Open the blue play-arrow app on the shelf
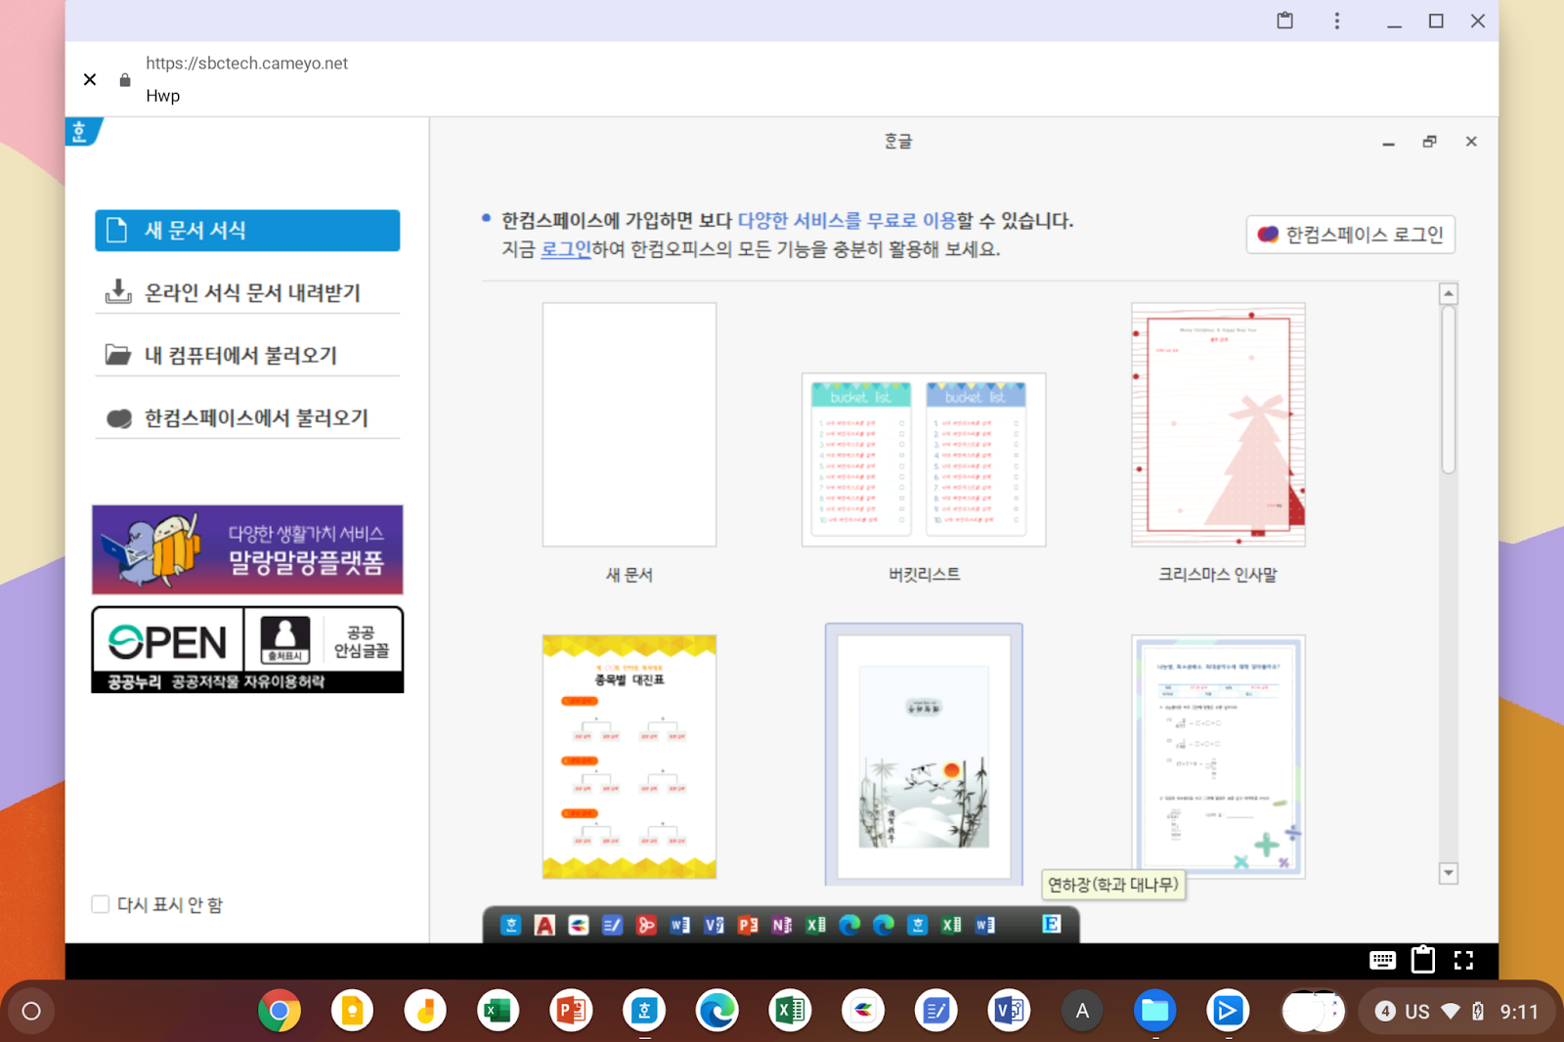 [x=1228, y=1011]
